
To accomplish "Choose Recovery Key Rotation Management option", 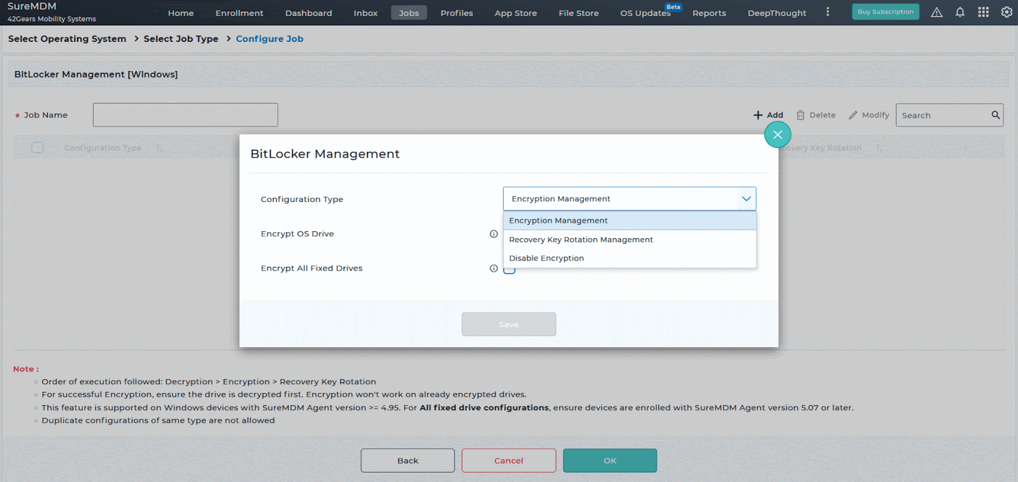I will tap(629, 239).
